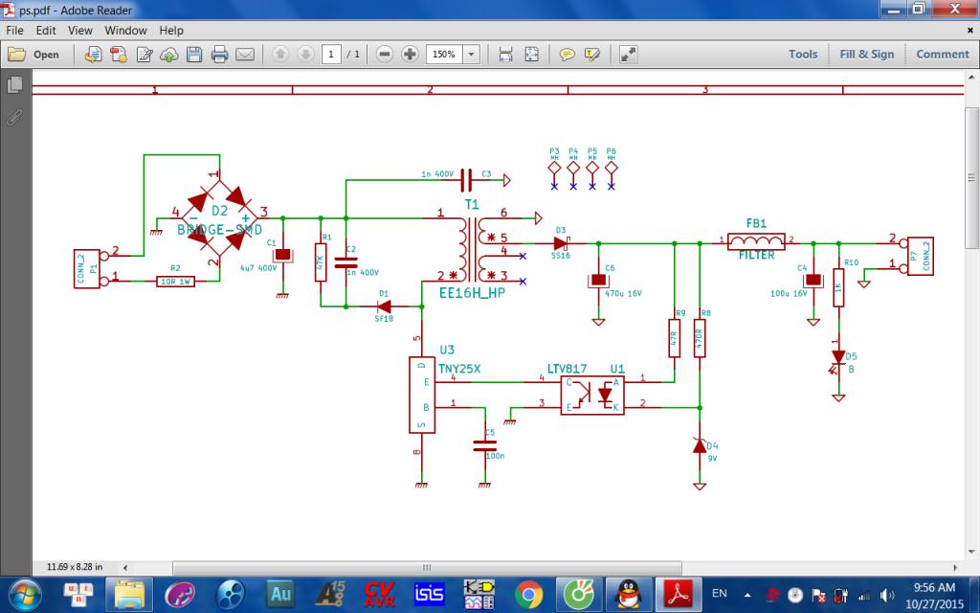The image size is (980, 613).
Task: Open the Window menu
Action: (125, 31)
